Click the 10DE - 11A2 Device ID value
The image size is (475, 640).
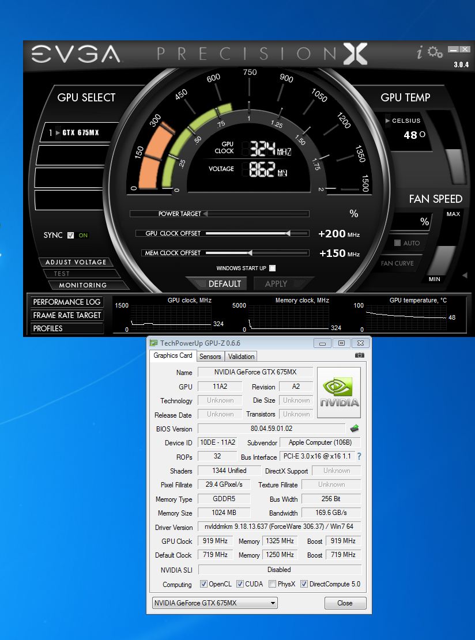pos(218,442)
